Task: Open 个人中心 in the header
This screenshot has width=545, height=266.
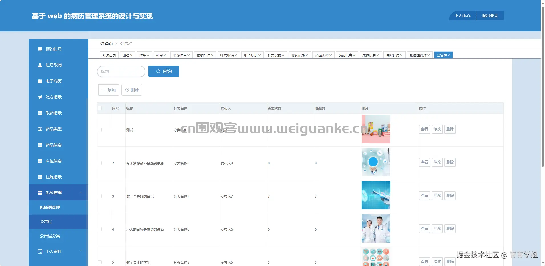Action: pos(462,16)
